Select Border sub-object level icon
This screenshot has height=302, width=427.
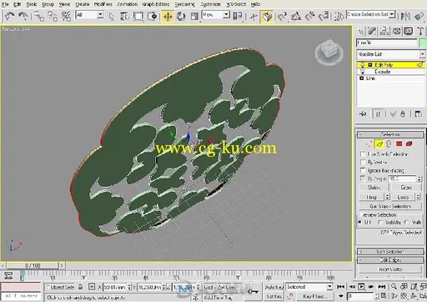coord(389,144)
